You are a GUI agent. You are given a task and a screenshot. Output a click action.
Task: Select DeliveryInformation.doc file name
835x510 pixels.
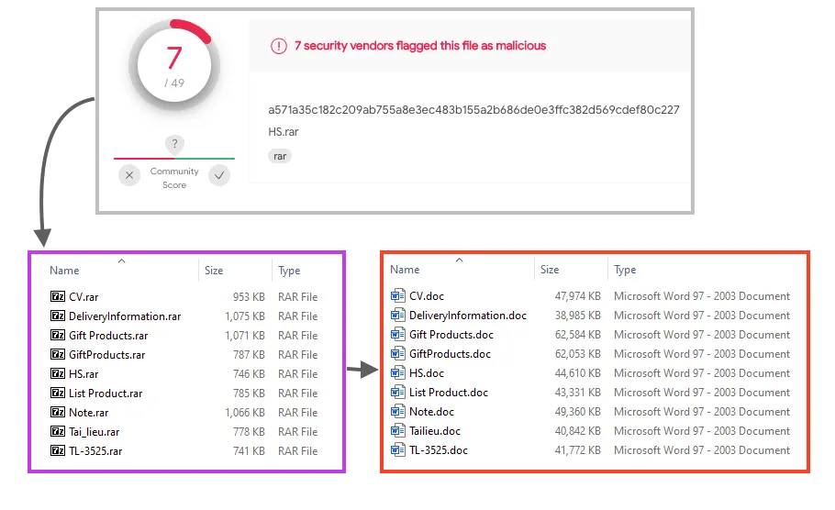coord(468,316)
